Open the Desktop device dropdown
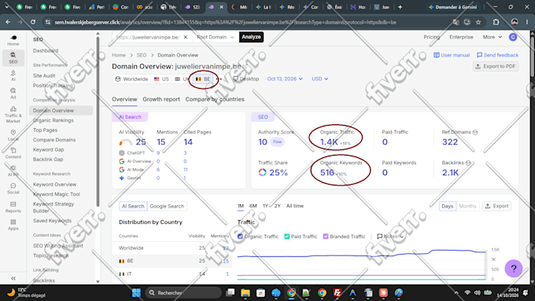The height and width of the screenshot is (301, 535). click(x=246, y=79)
